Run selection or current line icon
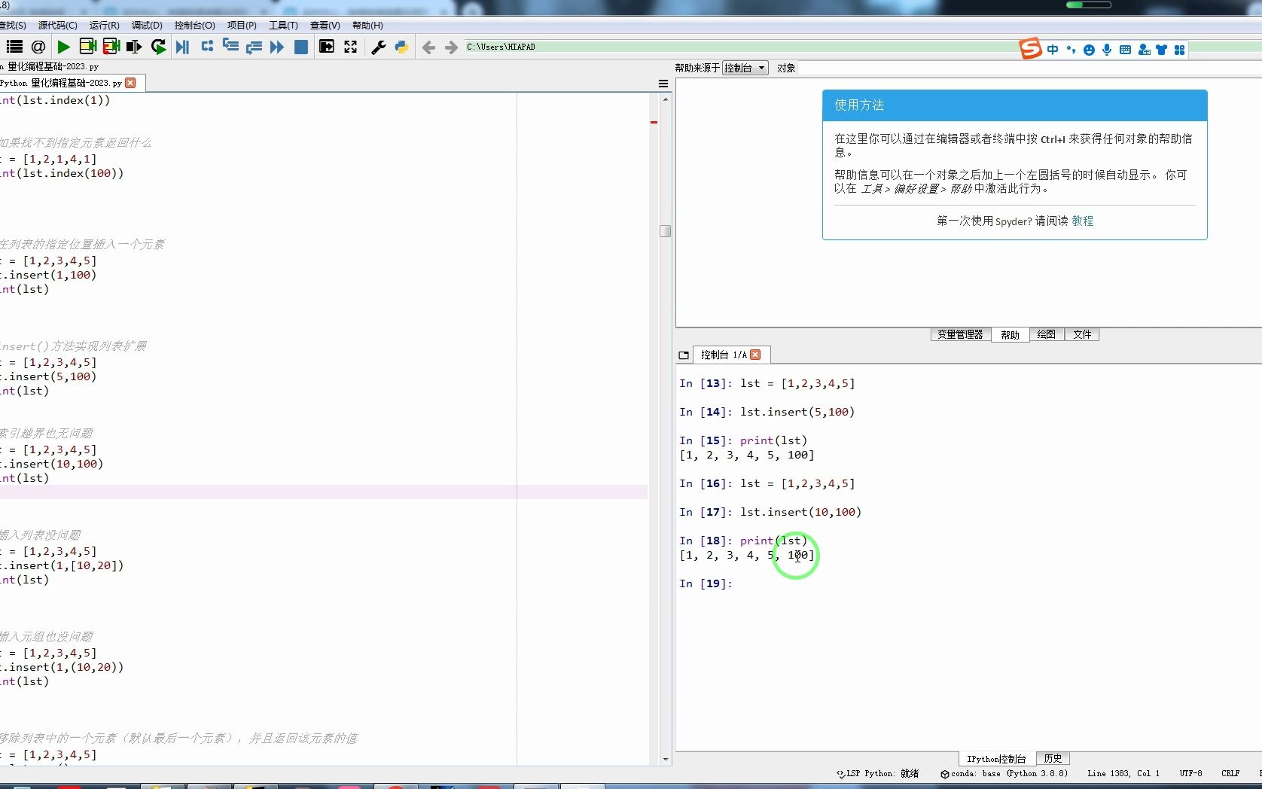 134,47
